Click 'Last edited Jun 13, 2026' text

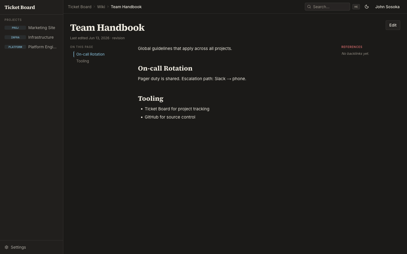click(x=90, y=38)
